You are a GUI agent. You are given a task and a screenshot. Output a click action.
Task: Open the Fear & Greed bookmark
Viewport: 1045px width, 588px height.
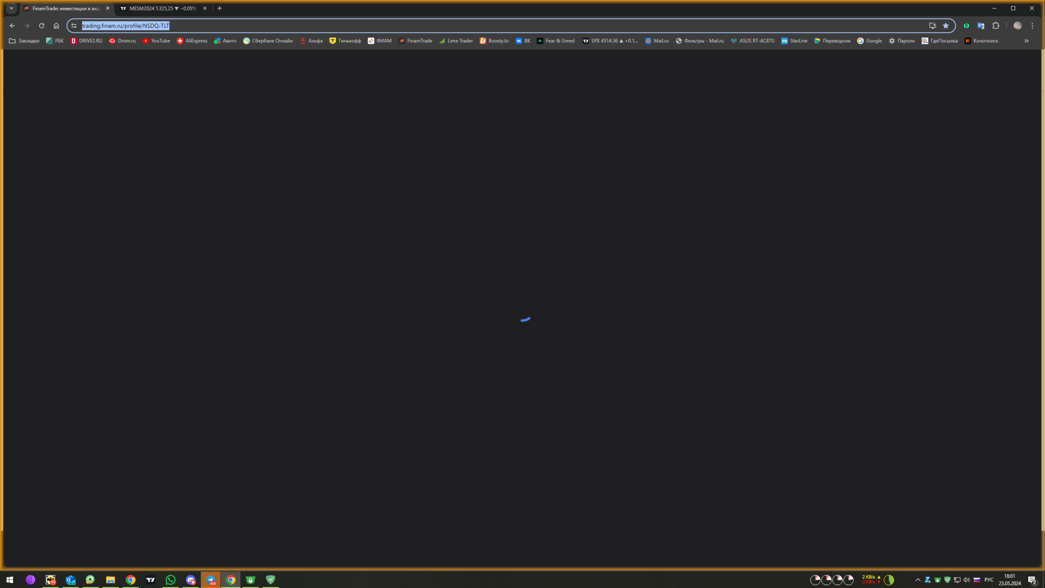point(555,41)
